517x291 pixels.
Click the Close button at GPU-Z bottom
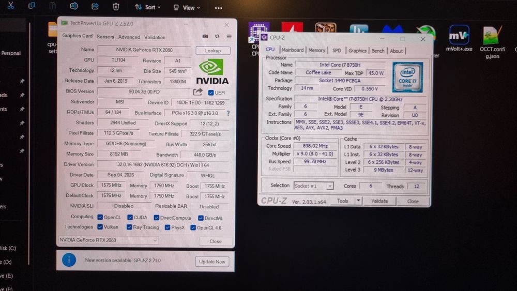[216, 241]
